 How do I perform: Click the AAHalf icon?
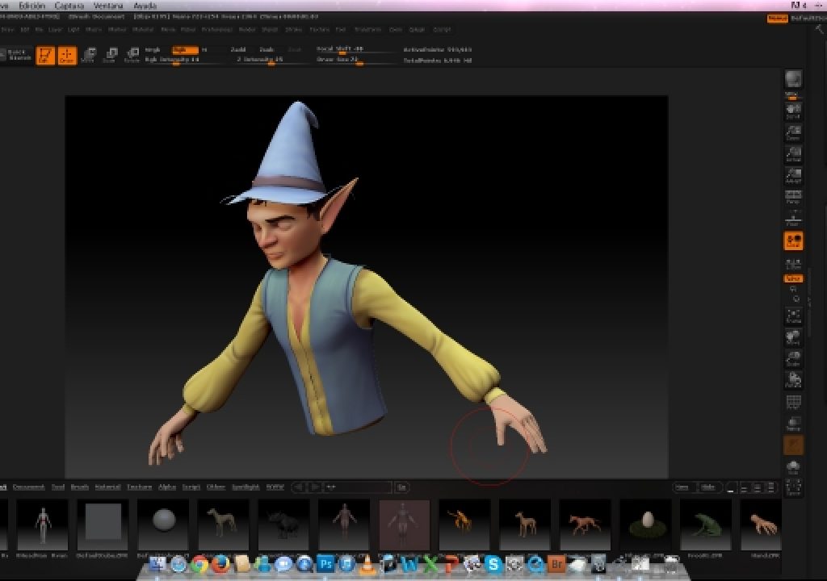point(793,176)
